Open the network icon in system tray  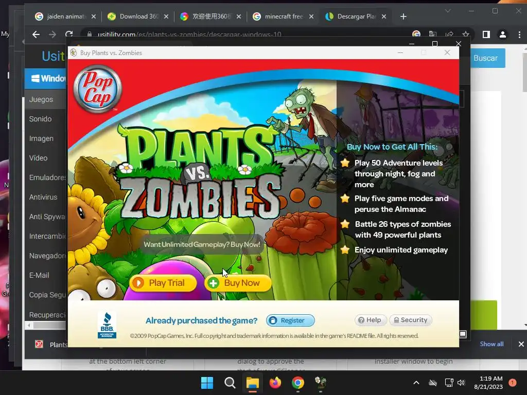coord(449,383)
